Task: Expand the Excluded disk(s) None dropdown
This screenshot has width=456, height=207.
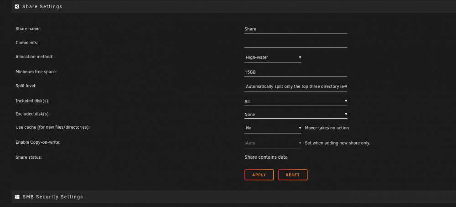Action: point(296,114)
